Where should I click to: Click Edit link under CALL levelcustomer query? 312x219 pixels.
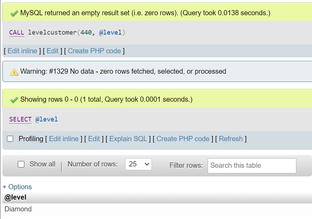pos(53,51)
